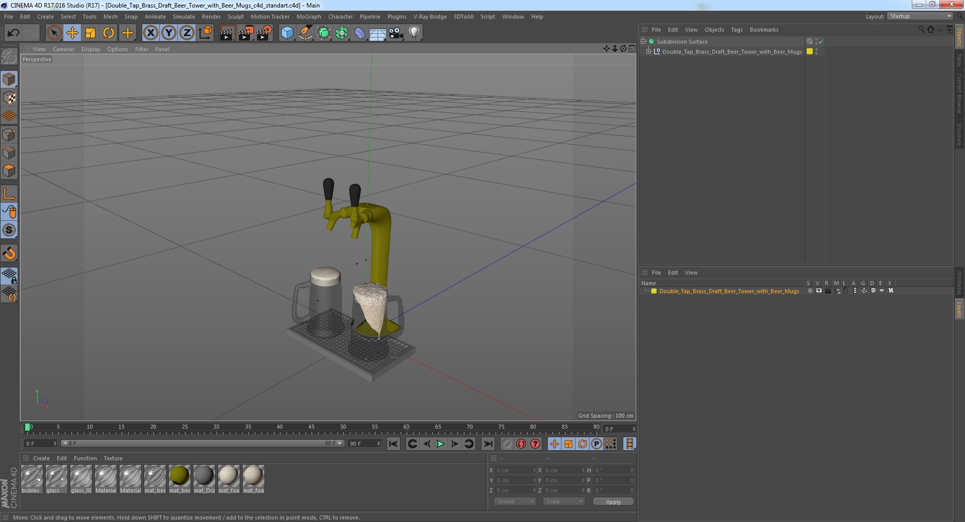Activate the Scale tool icon

pos(90,33)
